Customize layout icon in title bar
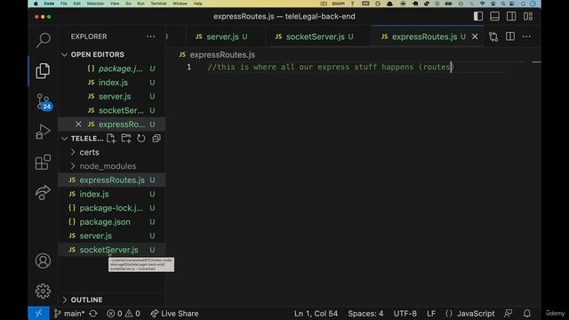Image resolution: width=569 pixels, height=320 pixels. (528, 16)
